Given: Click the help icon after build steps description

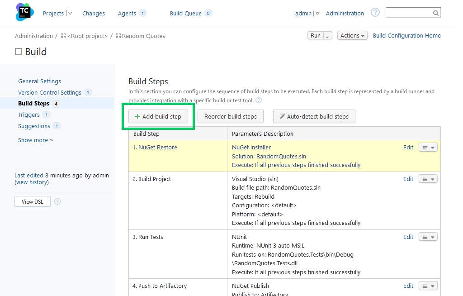Looking at the screenshot, I should [259, 100].
